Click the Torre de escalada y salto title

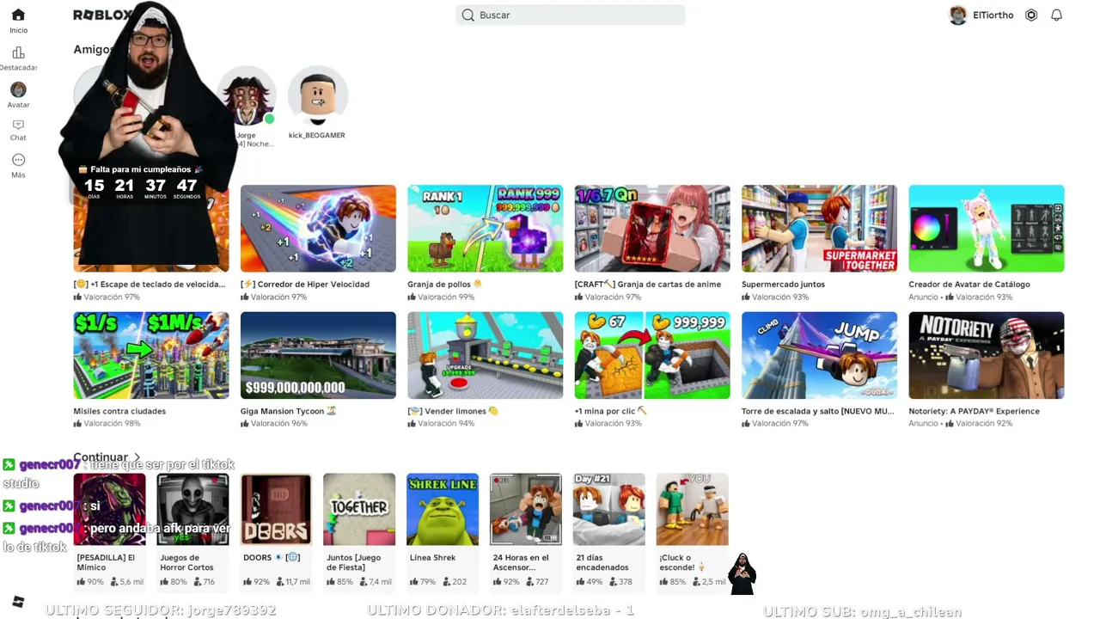[817, 411]
